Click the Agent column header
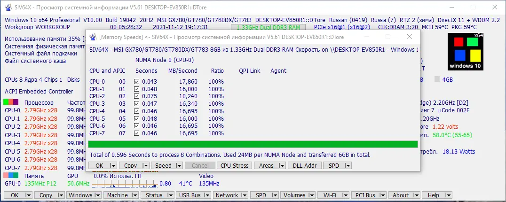Viewport: 506px width, 202px height. click(278, 70)
